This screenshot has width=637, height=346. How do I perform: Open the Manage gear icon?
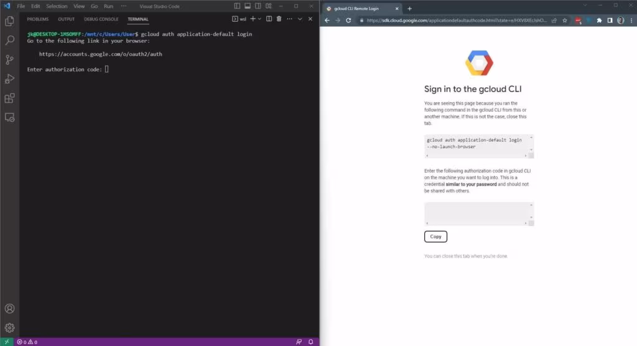pyautogui.click(x=9, y=328)
